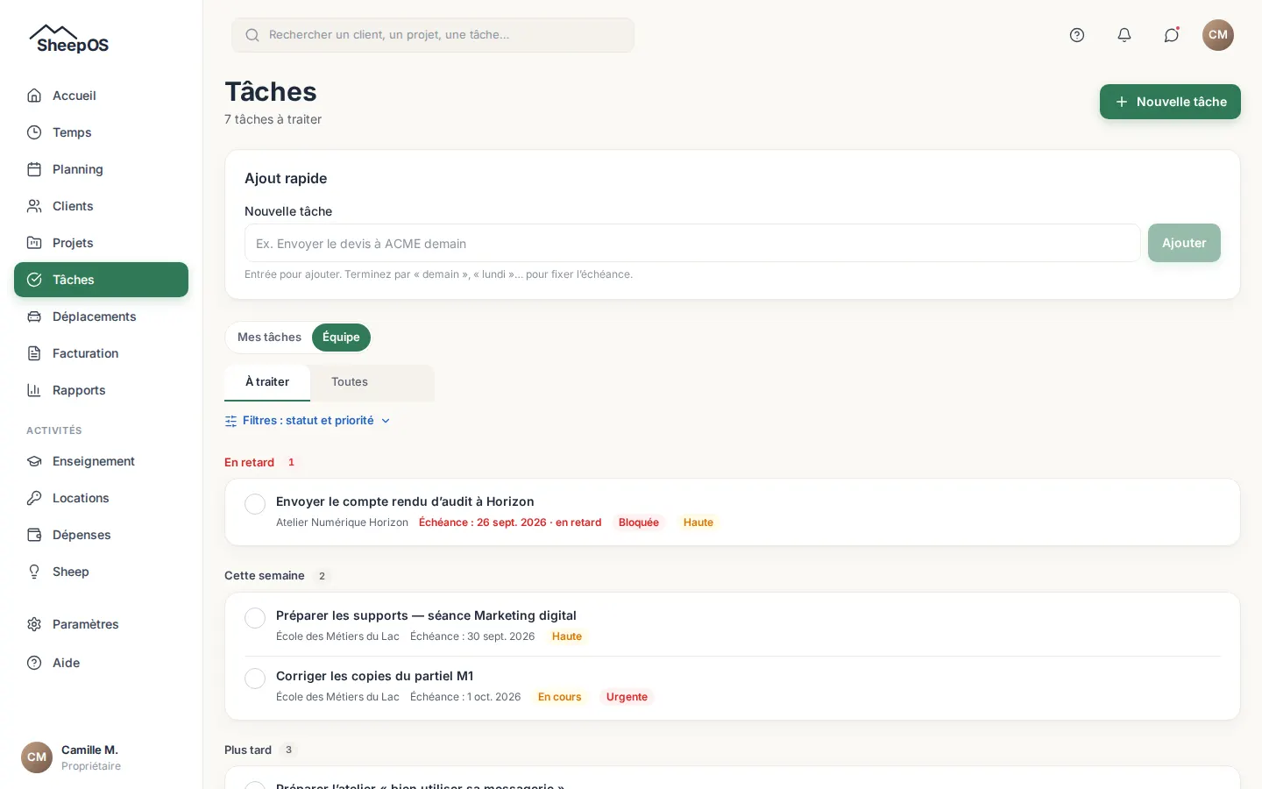Complete the Corriger les copies task
1262x789 pixels.
tap(255, 679)
